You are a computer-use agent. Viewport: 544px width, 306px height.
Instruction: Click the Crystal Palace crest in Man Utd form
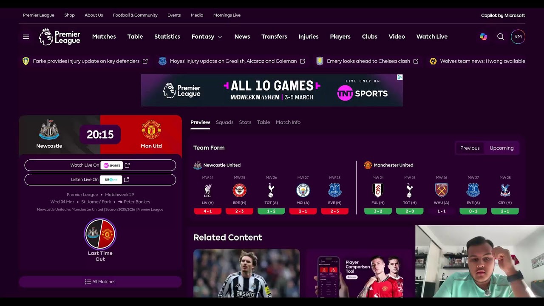click(x=505, y=190)
